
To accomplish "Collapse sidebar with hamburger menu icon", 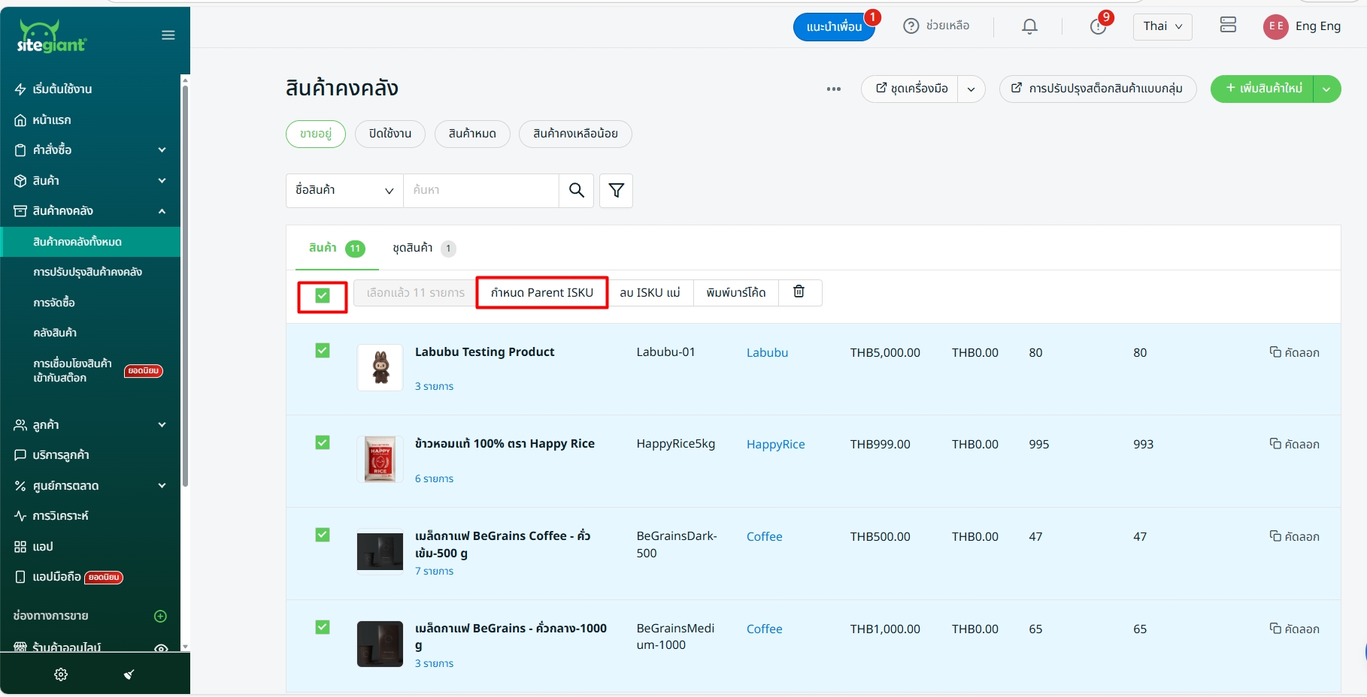I will (x=168, y=35).
